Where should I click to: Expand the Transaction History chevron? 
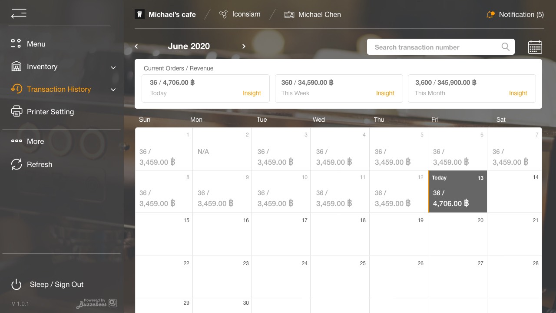[113, 90]
